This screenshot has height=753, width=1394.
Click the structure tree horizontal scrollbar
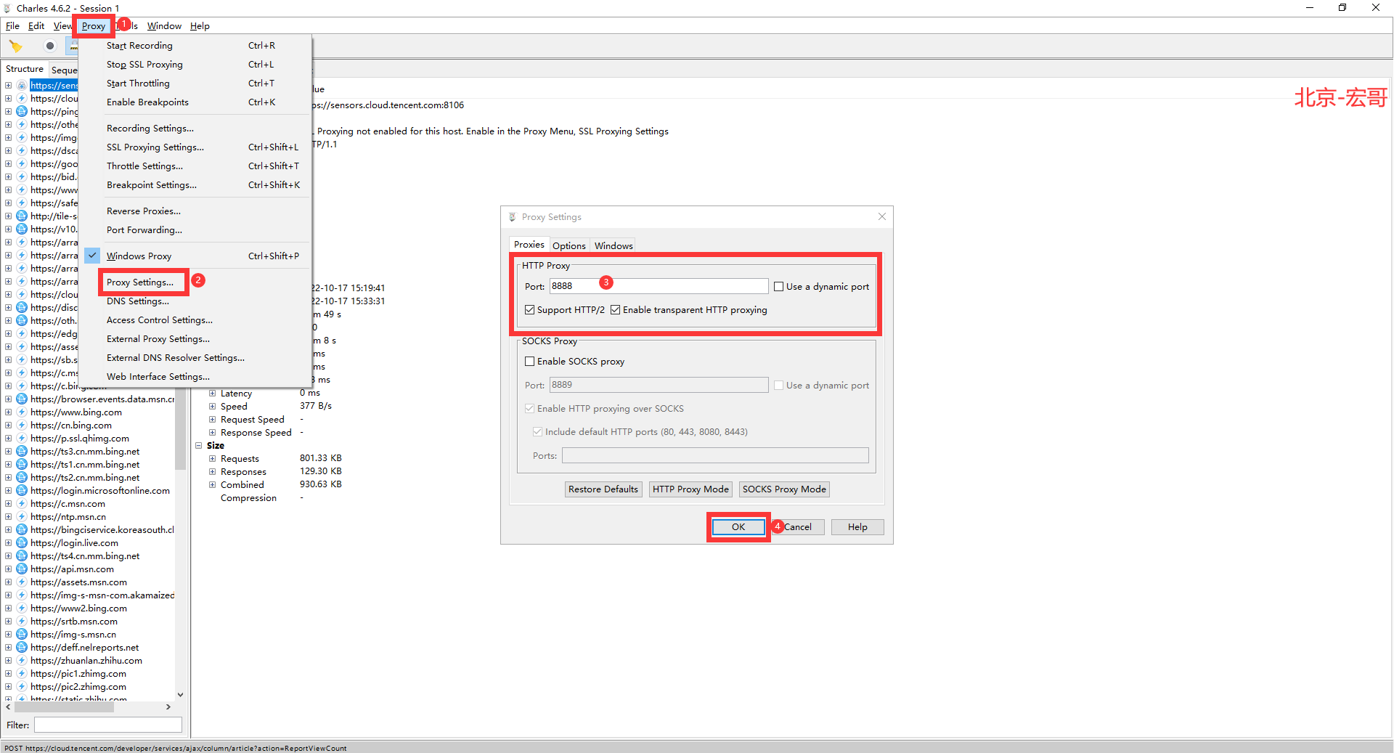coord(64,707)
